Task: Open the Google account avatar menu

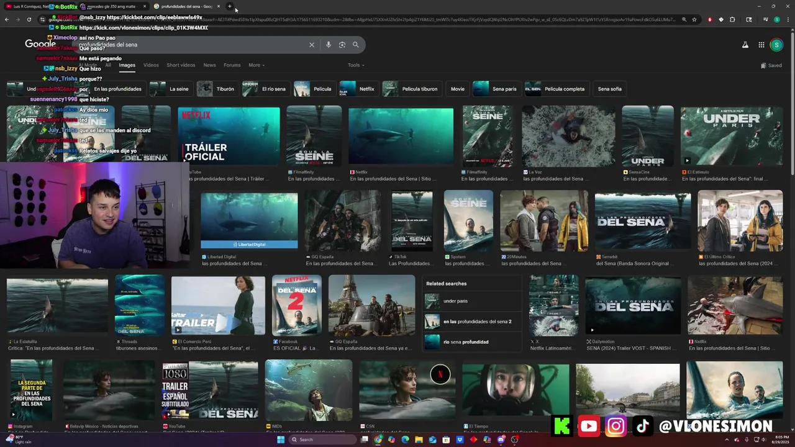Action: coord(776,45)
